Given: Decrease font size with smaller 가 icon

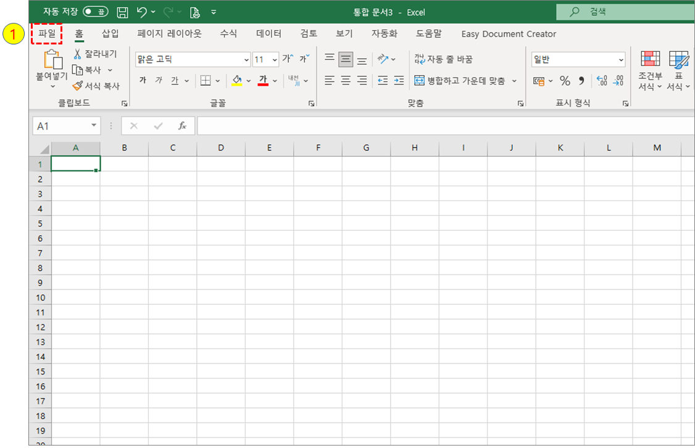Looking at the screenshot, I should (304, 59).
